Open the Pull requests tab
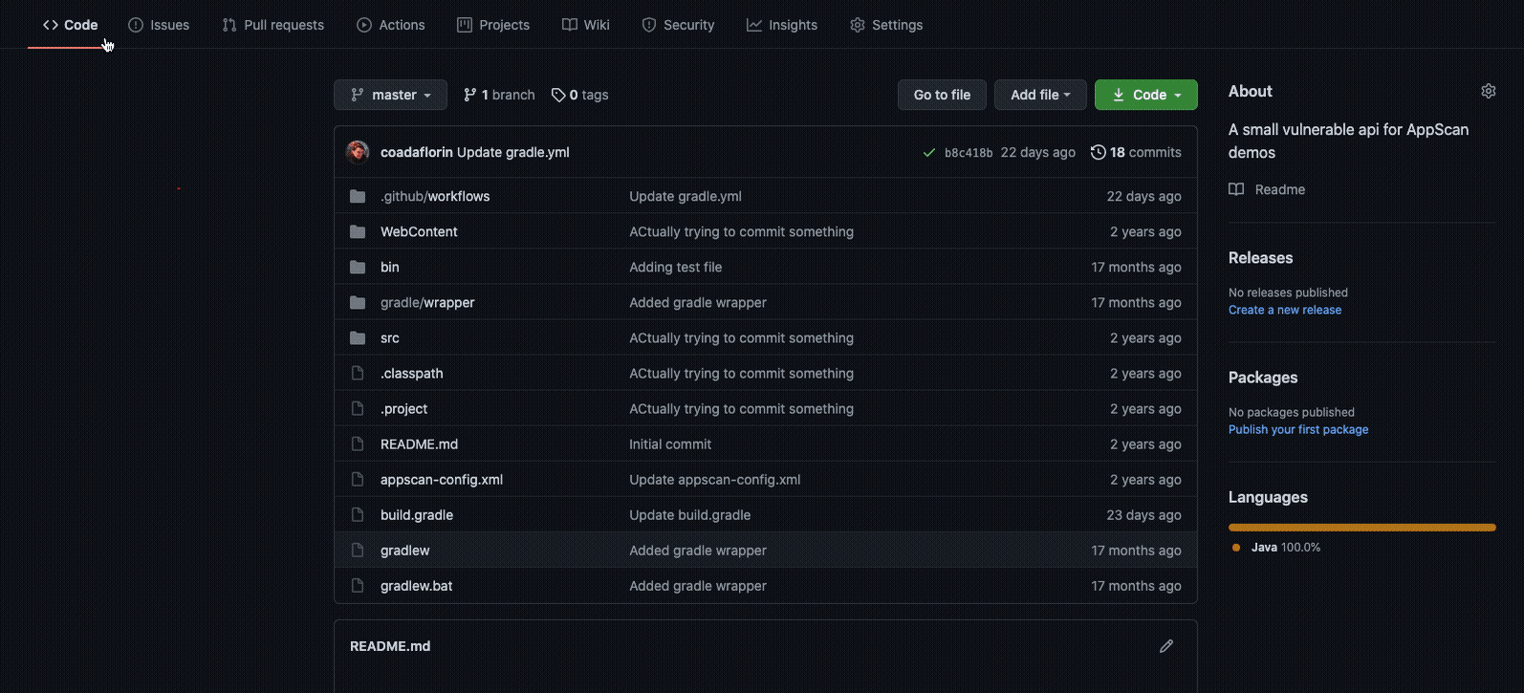The image size is (1524, 693). [x=273, y=25]
